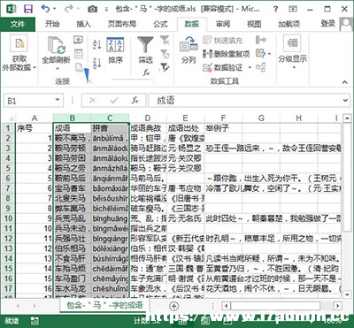The height and width of the screenshot is (328, 354).
Task: Switch to the Review (审阅) tab
Action: [223, 24]
